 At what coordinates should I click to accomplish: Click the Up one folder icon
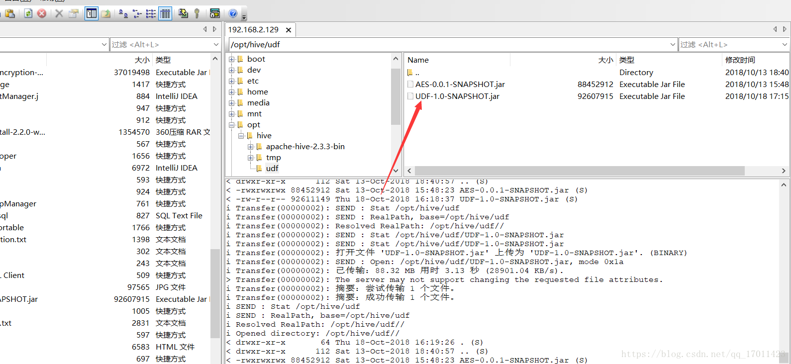pyautogui.click(x=106, y=13)
